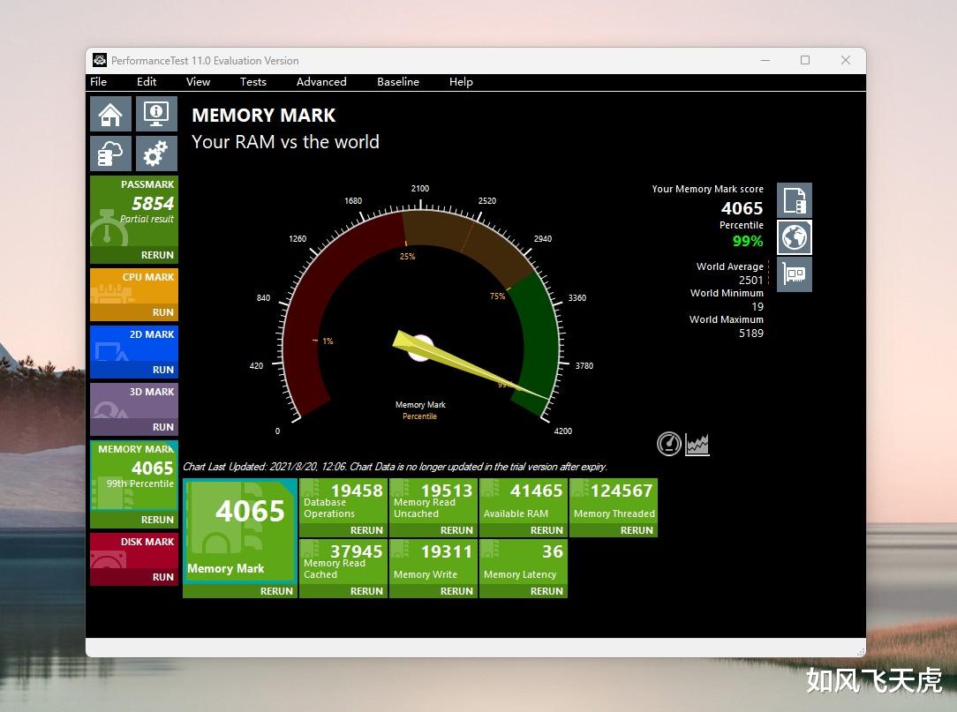Run the 2D Mark test
The image size is (957, 712).
[x=163, y=370]
